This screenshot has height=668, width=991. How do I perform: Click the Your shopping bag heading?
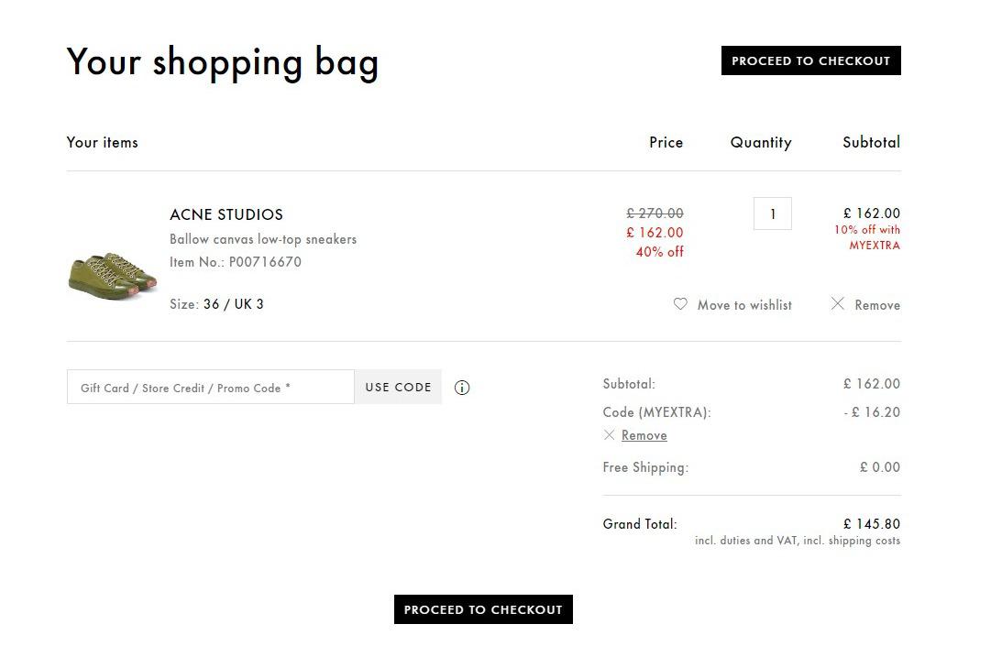(x=223, y=62)
